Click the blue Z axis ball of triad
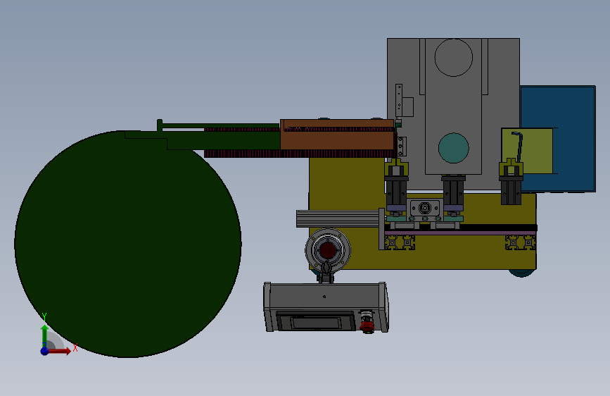 [x=45, y=351]
